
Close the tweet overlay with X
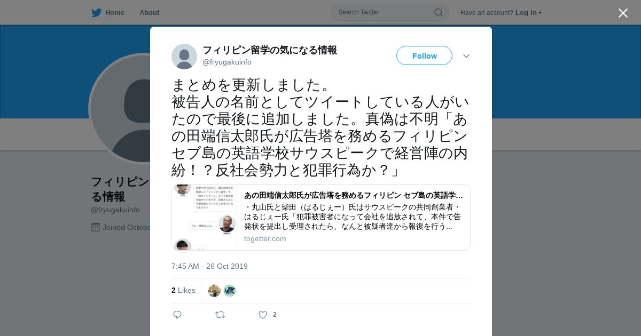[x=623, y=13]
